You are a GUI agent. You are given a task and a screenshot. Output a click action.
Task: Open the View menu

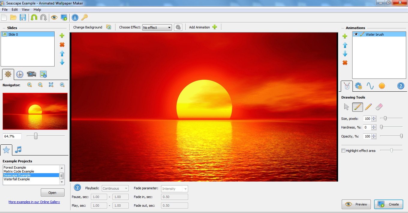point(25,9)
